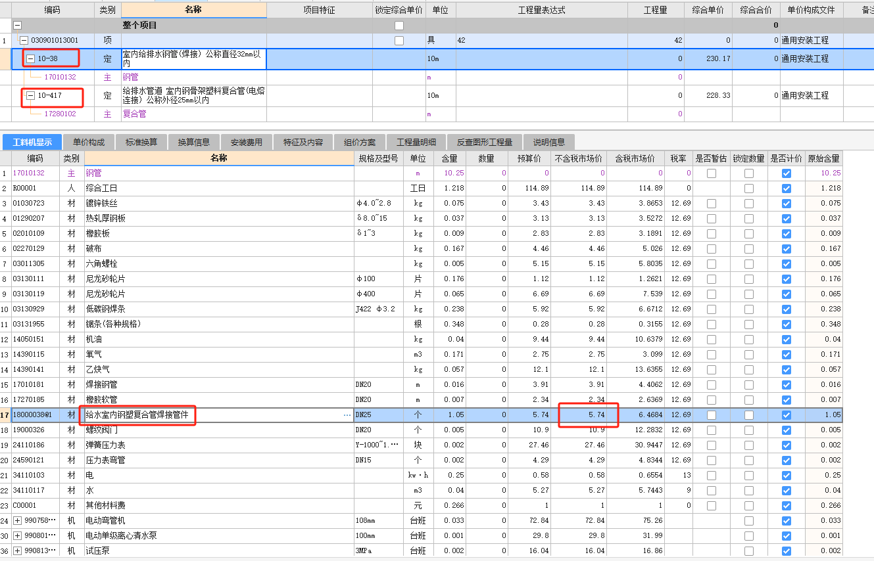Switch to 说明信息 tab

pyautogui.click(x=548, y=142)
